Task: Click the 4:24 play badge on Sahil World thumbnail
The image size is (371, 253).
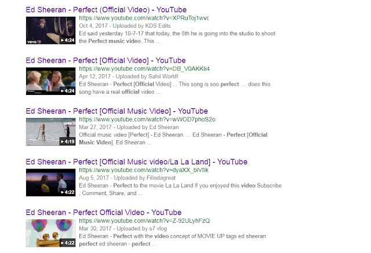Action: [67, 91]
